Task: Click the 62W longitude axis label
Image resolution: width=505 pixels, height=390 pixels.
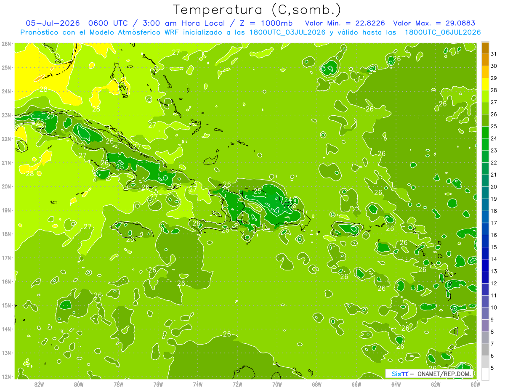Action: click(436, 384)
